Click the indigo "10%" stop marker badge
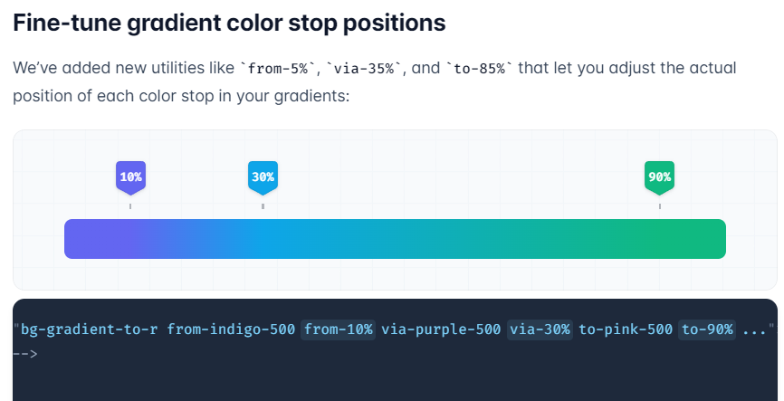Screen dimensions: 784x401 [x=130, y=177]
